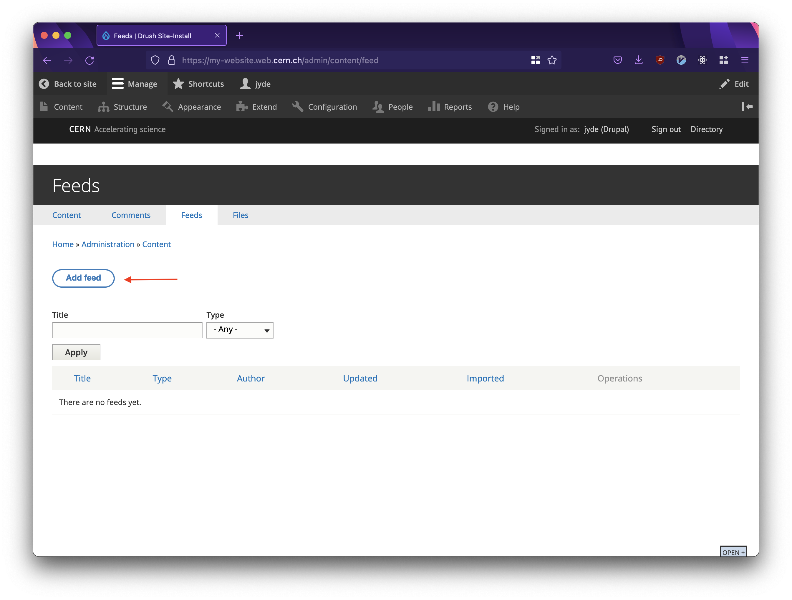This screenshot has width=792, height=600.
Task: Switch to the Content tab
Action: (66, 215)
